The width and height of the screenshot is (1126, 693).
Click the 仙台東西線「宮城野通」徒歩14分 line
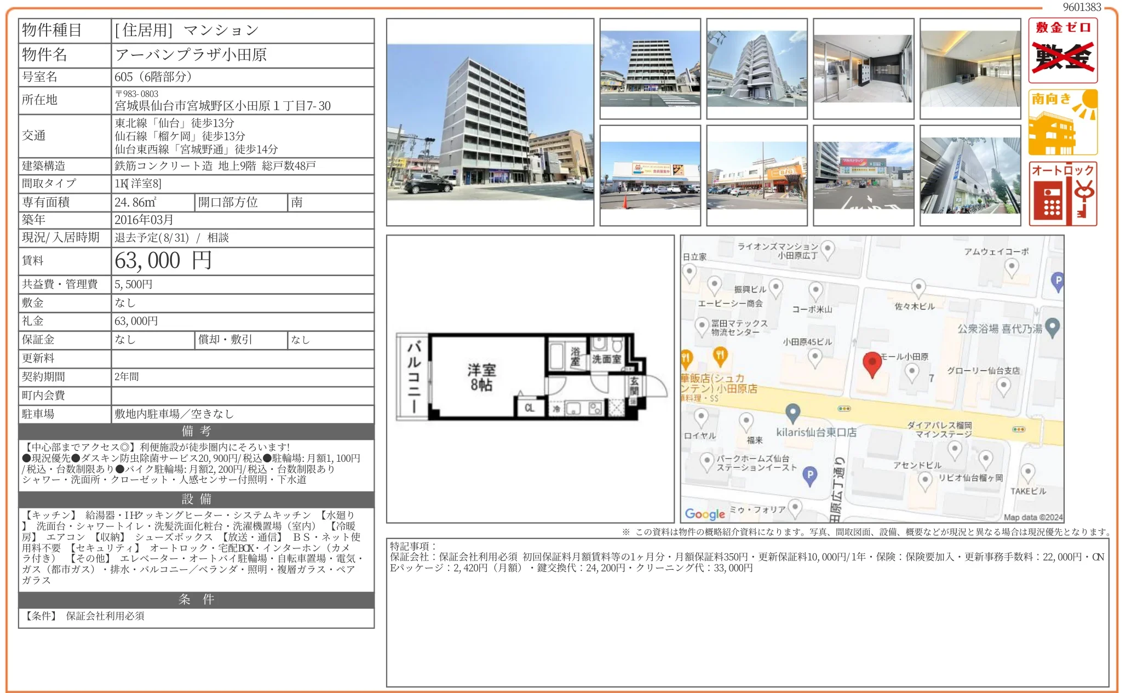point(196,149)
